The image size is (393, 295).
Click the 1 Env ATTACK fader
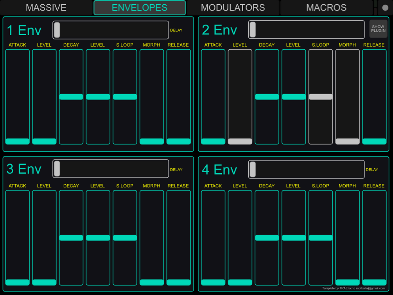point(18,97)
